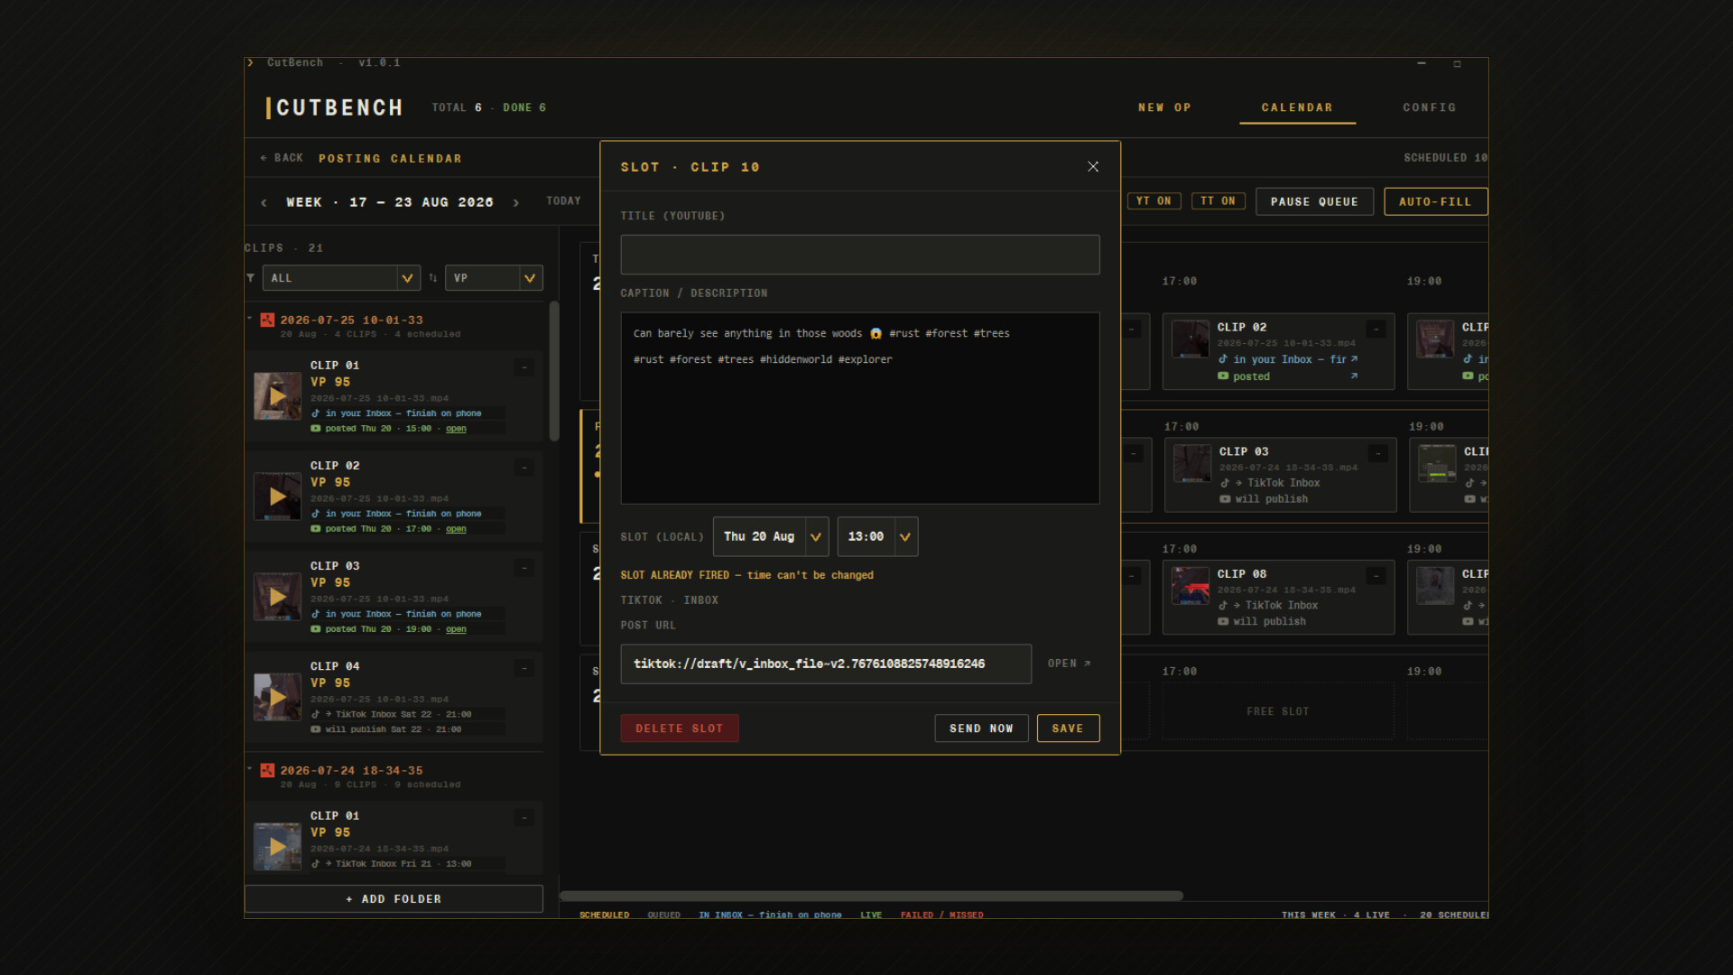Go to the next week arrow
The image size is (1733, 975).
point(516,203)
